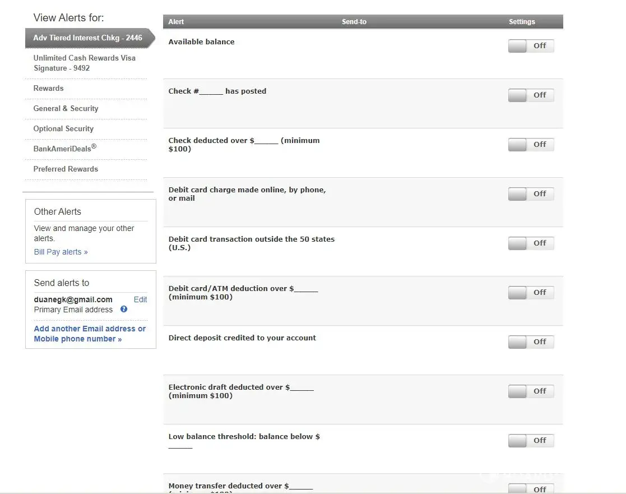
Task: Toggle the Low balance threshold alert
Action: click(x=531, y=441)
